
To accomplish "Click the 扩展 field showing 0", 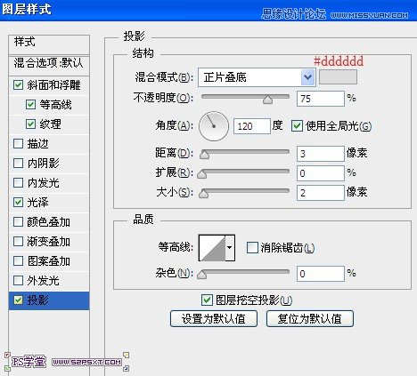I will 321,173.
